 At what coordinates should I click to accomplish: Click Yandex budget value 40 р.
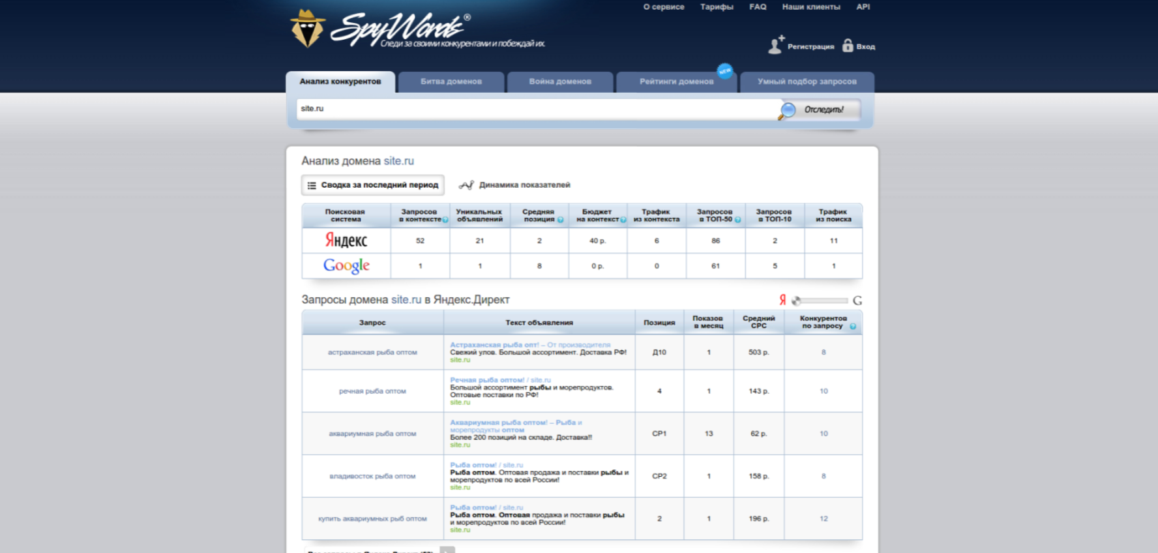pos(597,241)
